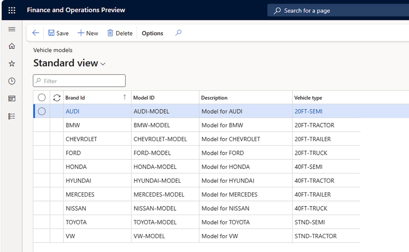Toggle the select-all rows circle in header
This screenshot has width=409, height=252.
click(x=42, y=98)
